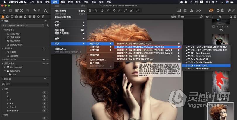Collapse the 评级 rating filter section
237x120 pixels.
3,89
